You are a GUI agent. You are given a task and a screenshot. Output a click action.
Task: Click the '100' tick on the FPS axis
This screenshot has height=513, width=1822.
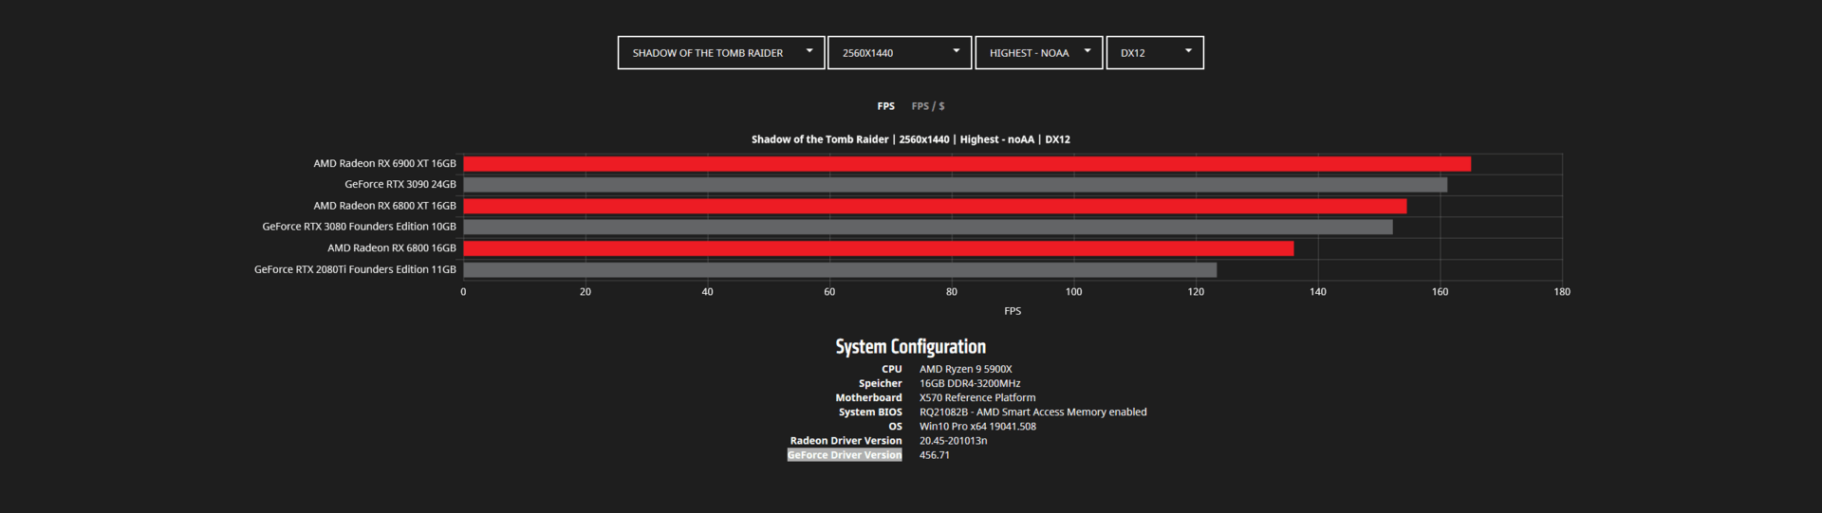coord(1073,292)
